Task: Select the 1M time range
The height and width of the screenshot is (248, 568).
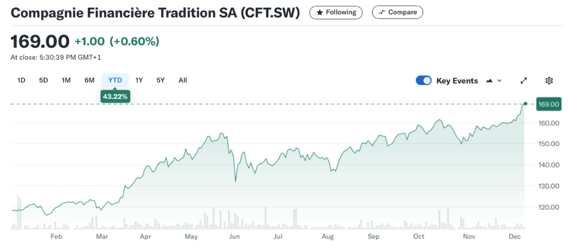Action: [66, 80]
